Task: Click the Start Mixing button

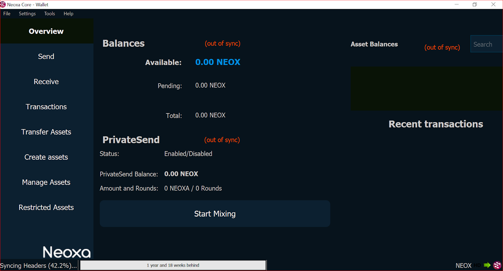Action: pos(215,214)
